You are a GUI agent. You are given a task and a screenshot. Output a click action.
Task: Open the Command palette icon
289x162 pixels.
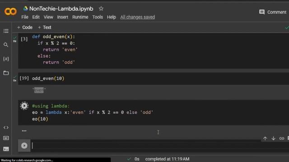click(6, 138)
